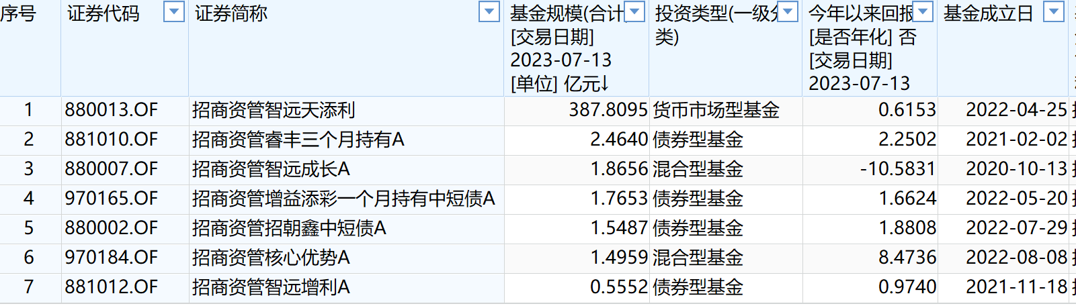1076x306 pixels.
Task: Select return value 2.2502
Action: tap(907, 140)
